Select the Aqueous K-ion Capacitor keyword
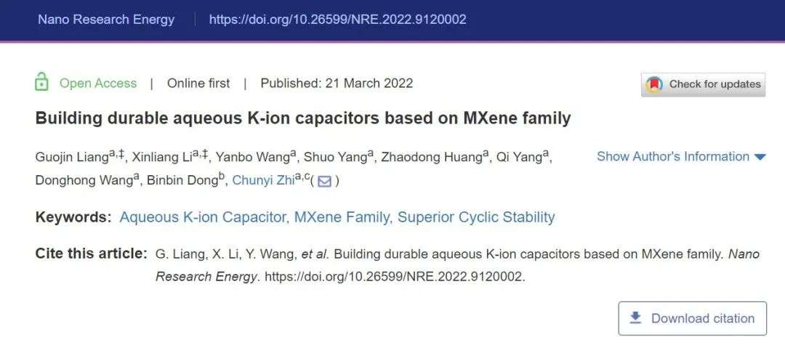 [x=203, y=217]
